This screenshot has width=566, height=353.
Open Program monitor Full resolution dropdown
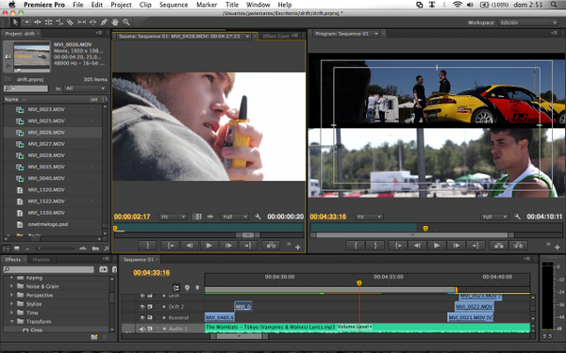(494, 217)
